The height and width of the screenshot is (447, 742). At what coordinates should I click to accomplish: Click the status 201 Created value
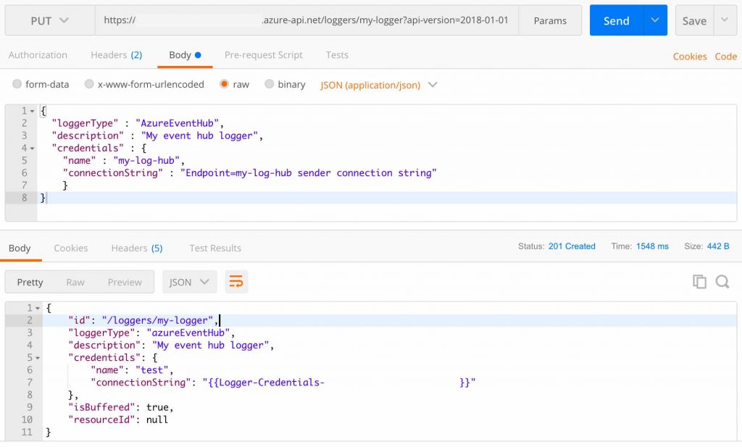572,246
